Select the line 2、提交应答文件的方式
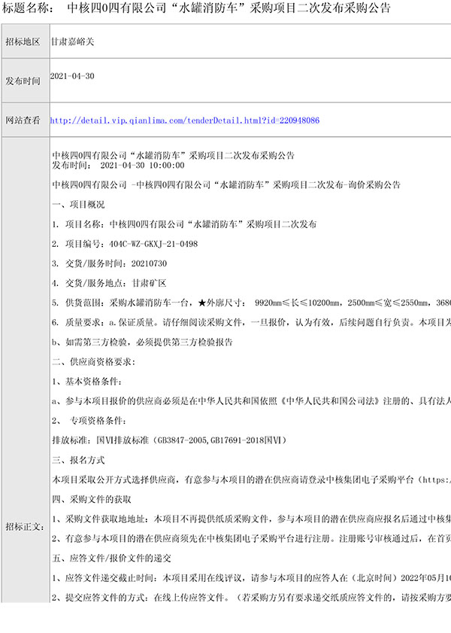 point(252,598)
